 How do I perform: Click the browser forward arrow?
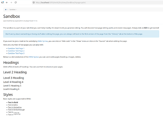click(11, 3)
